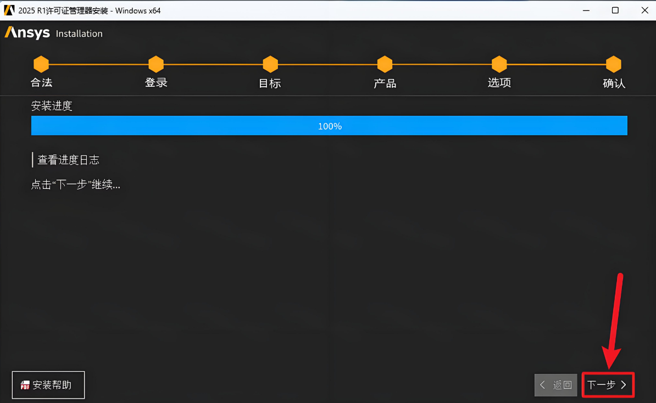Click the 选项 step hexagon
The image size is (656, 403).
[x=499, y=64]
